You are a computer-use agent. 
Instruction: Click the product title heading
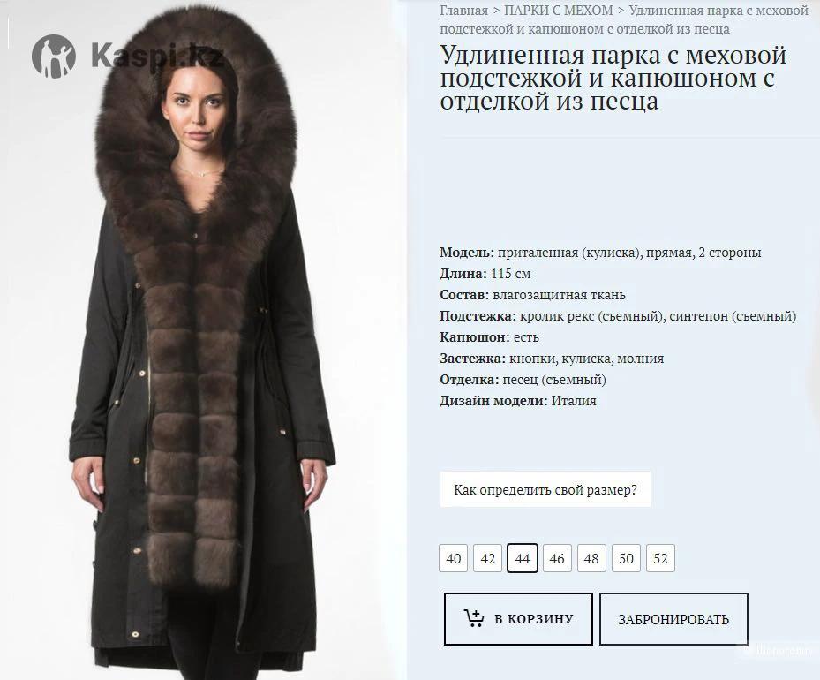coord(613,78)
